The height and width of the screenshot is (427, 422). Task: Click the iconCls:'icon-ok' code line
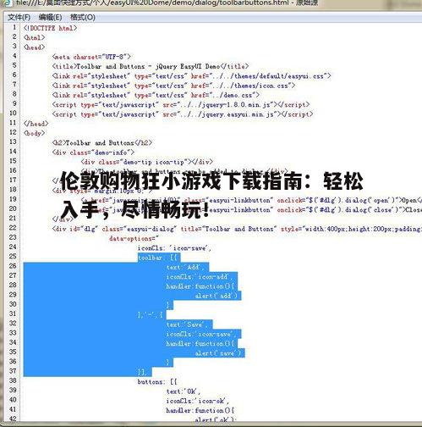click(x=197, y=401)
